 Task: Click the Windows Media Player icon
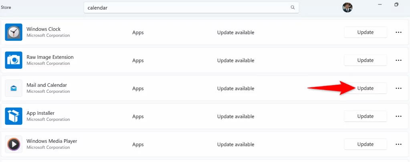pyautogui.click(x=14, y=144)
